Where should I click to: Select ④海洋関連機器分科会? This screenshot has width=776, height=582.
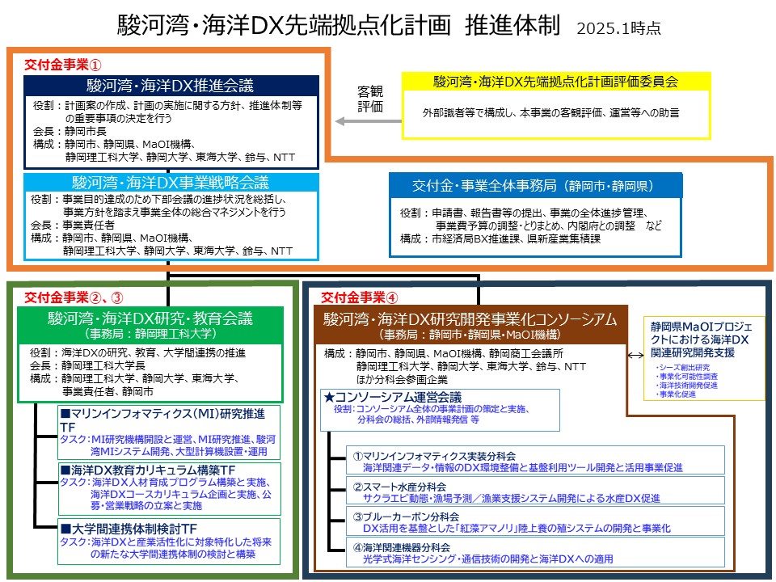tap(402, 547)
